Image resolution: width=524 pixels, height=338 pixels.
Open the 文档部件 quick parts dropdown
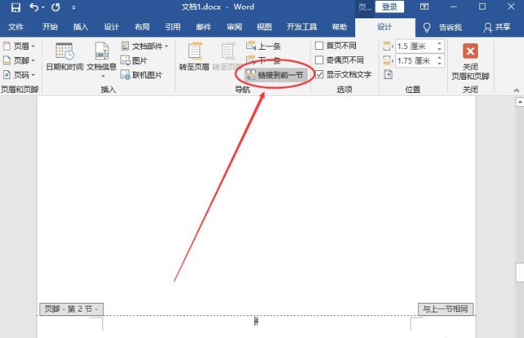coord(145,46)
